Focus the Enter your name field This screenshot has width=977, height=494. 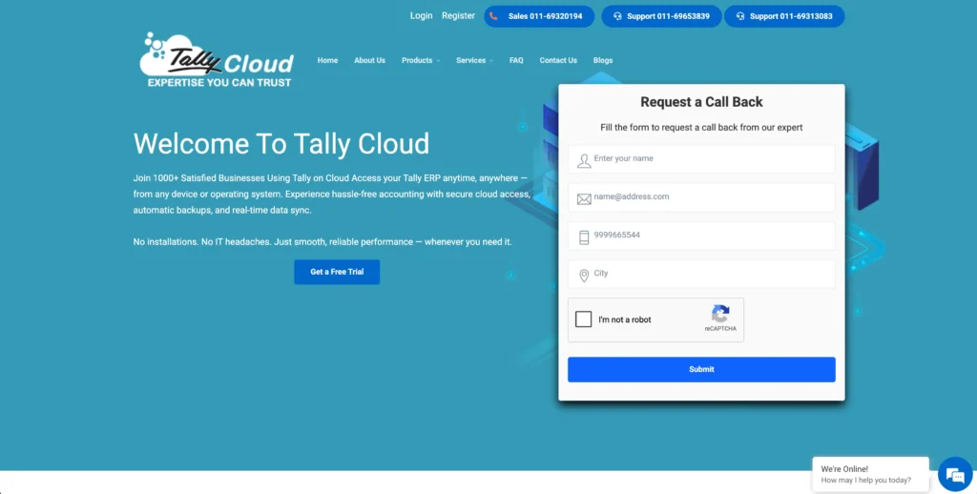[701, 159]
